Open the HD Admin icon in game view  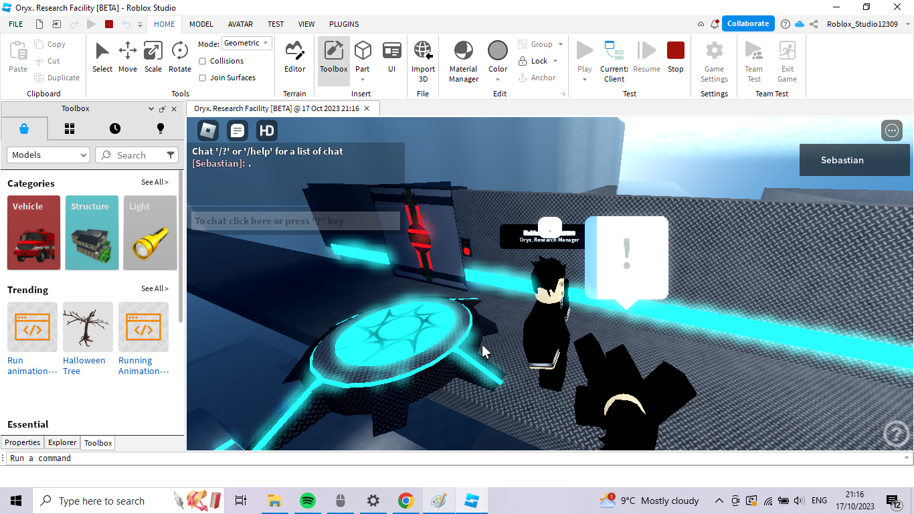267,131
